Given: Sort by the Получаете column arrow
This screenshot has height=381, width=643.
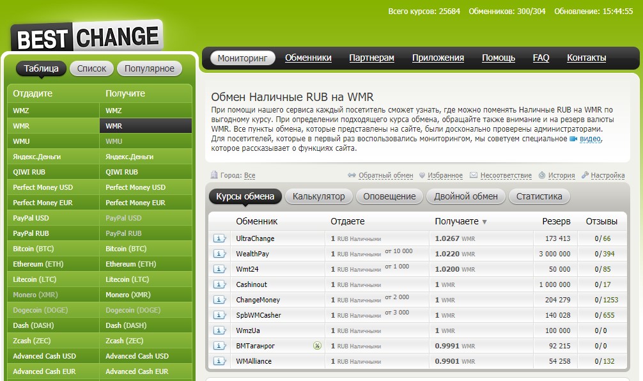Looking at the screenshot, I should (x=484, y=222).
